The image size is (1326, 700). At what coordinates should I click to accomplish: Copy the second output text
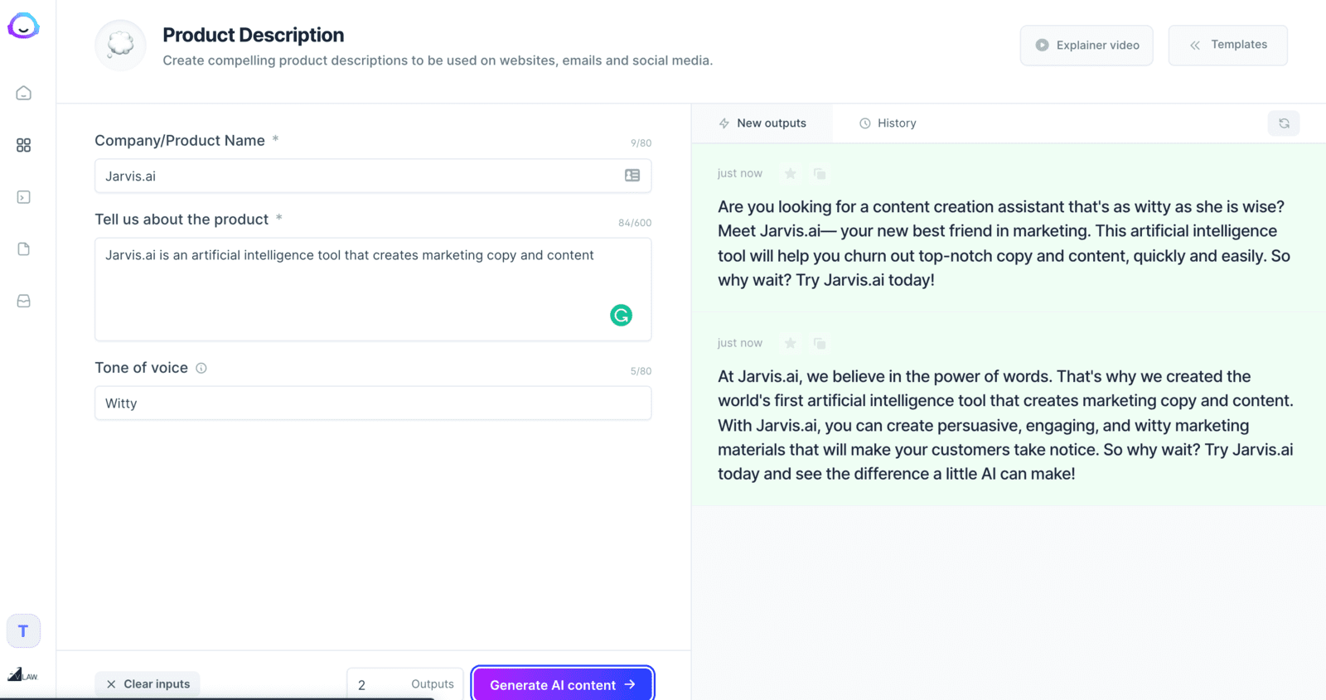click(820, 343)
